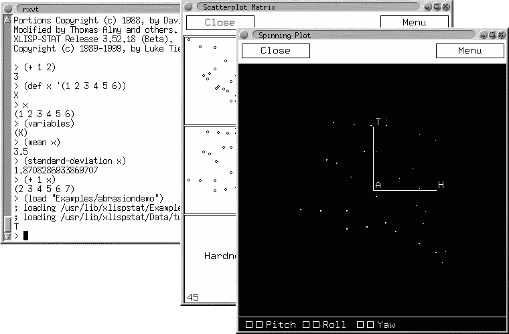Screen dimensions: 509x334
Task: Click the A axis label in Spinning Plot
Action: pyautogui.click(x=378, y=185)
